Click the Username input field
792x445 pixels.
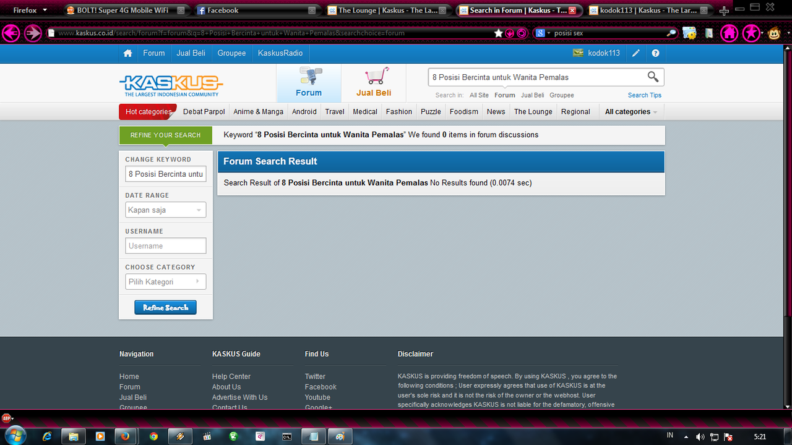(165, 246)
